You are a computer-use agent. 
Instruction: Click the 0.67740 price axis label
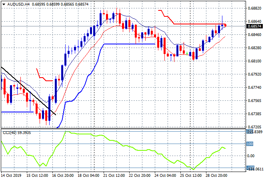click(254, 87)
